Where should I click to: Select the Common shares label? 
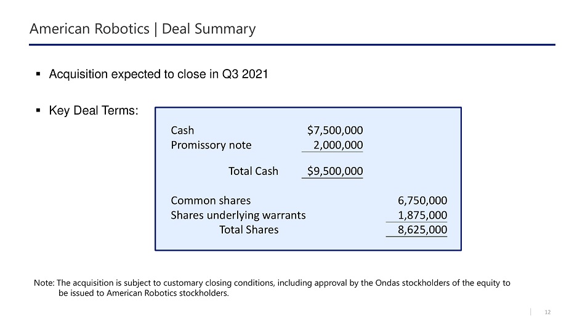pyautogui.click(x=211, y=200)
